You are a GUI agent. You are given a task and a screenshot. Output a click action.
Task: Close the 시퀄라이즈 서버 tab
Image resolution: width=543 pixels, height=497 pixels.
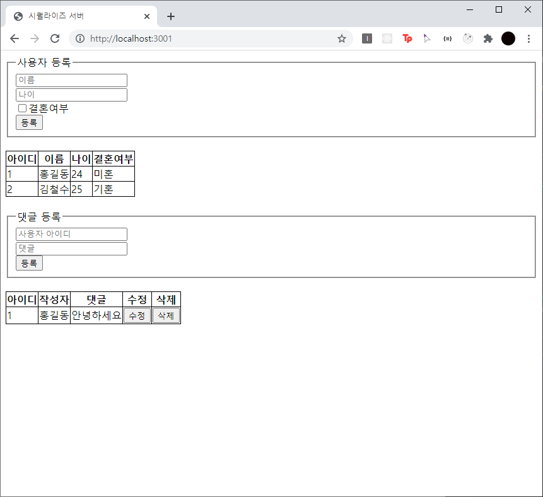pos(147,16)
